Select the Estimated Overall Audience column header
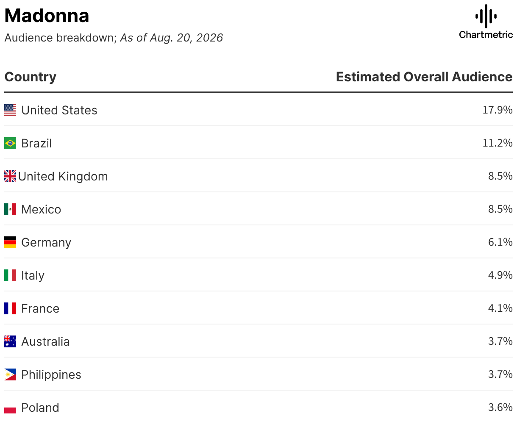The height and width of the screenshot is (427, 517). (424, 77)
